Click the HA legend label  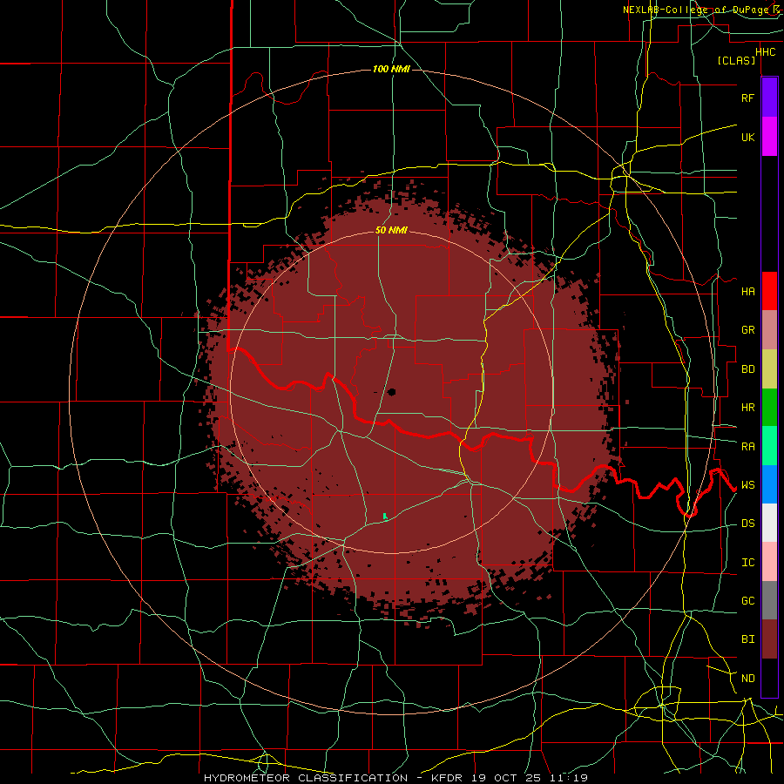[747, 291]
